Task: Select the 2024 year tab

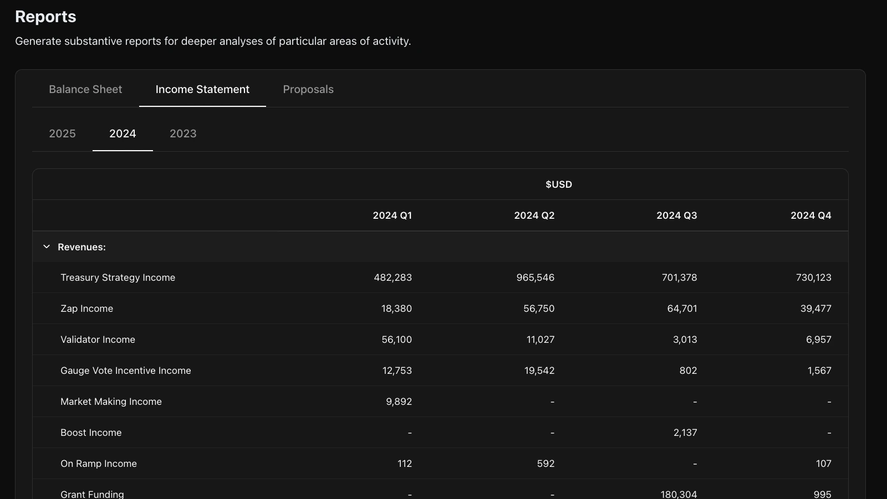Action: 123,133
